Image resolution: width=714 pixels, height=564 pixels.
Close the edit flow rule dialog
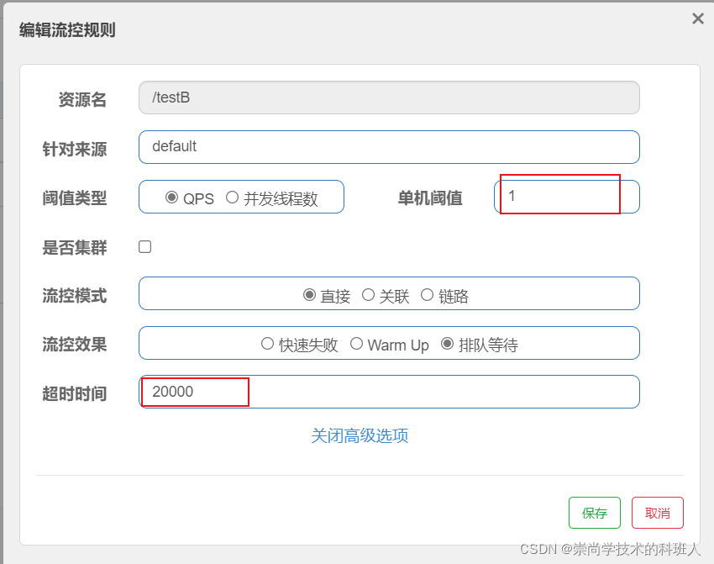(x=697, y=18)
